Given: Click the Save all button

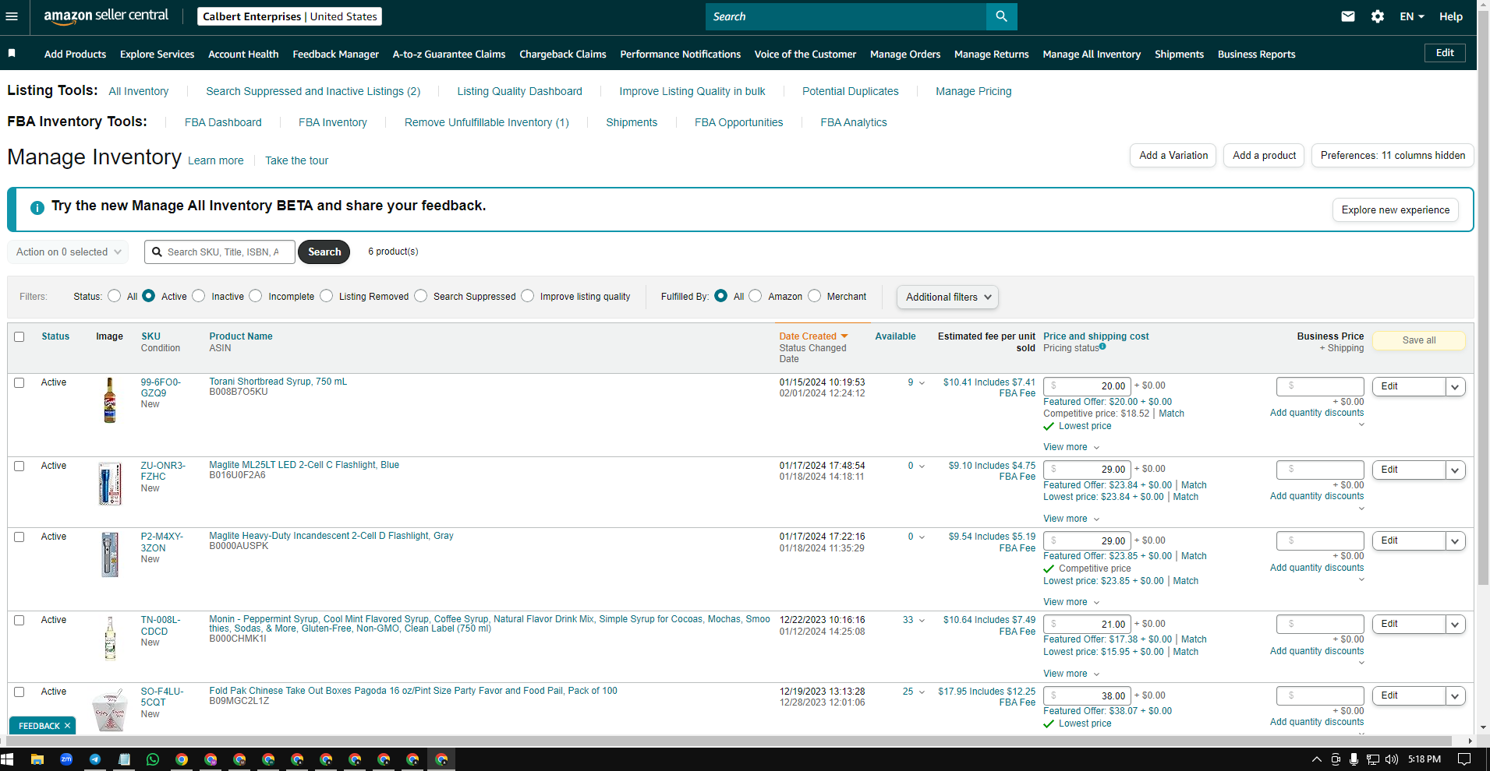Looking at the screenshot, I should coord(1418,340).
